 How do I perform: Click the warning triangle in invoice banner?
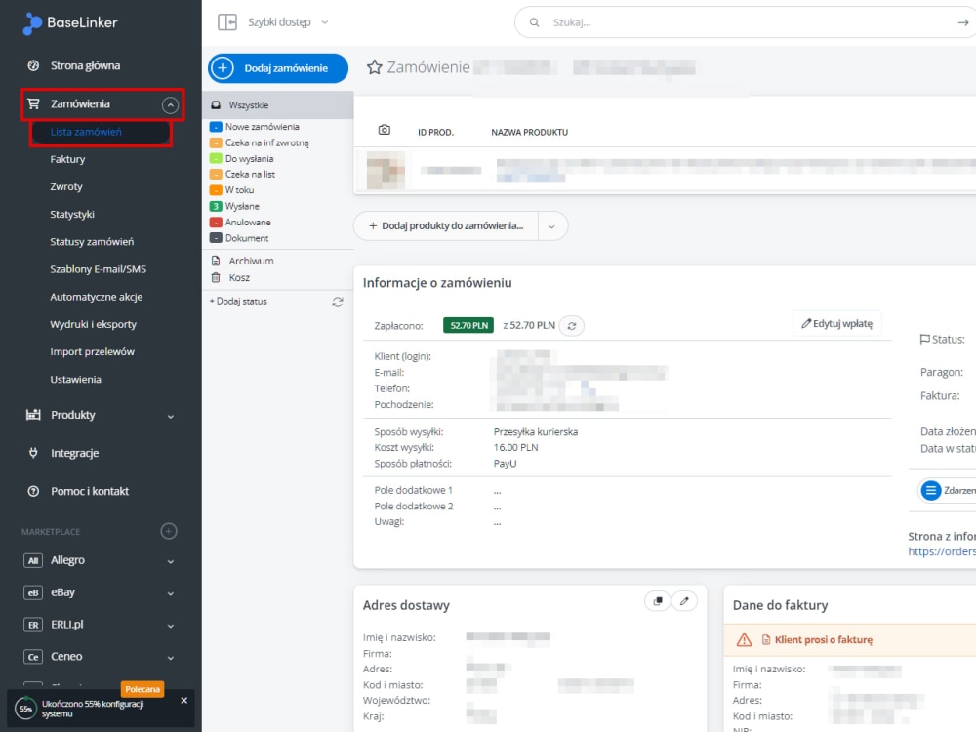coord(744,640)
